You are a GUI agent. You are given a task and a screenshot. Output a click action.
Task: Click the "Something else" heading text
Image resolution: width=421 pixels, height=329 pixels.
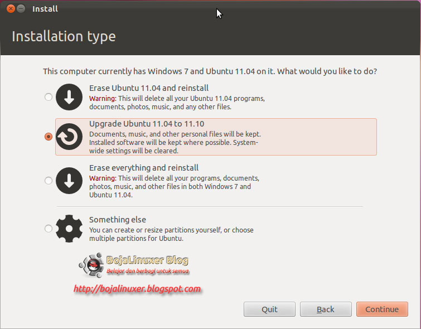118,220
